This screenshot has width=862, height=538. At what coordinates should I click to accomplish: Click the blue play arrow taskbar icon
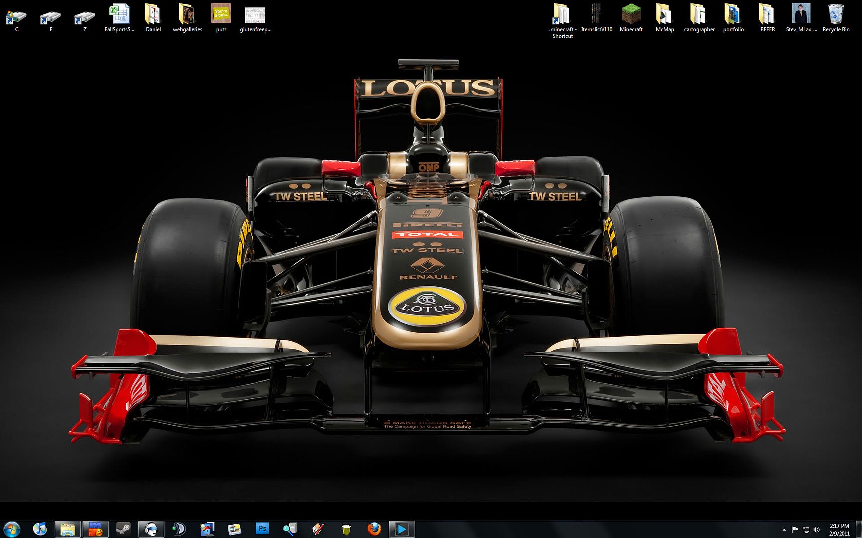coord(401,529)
